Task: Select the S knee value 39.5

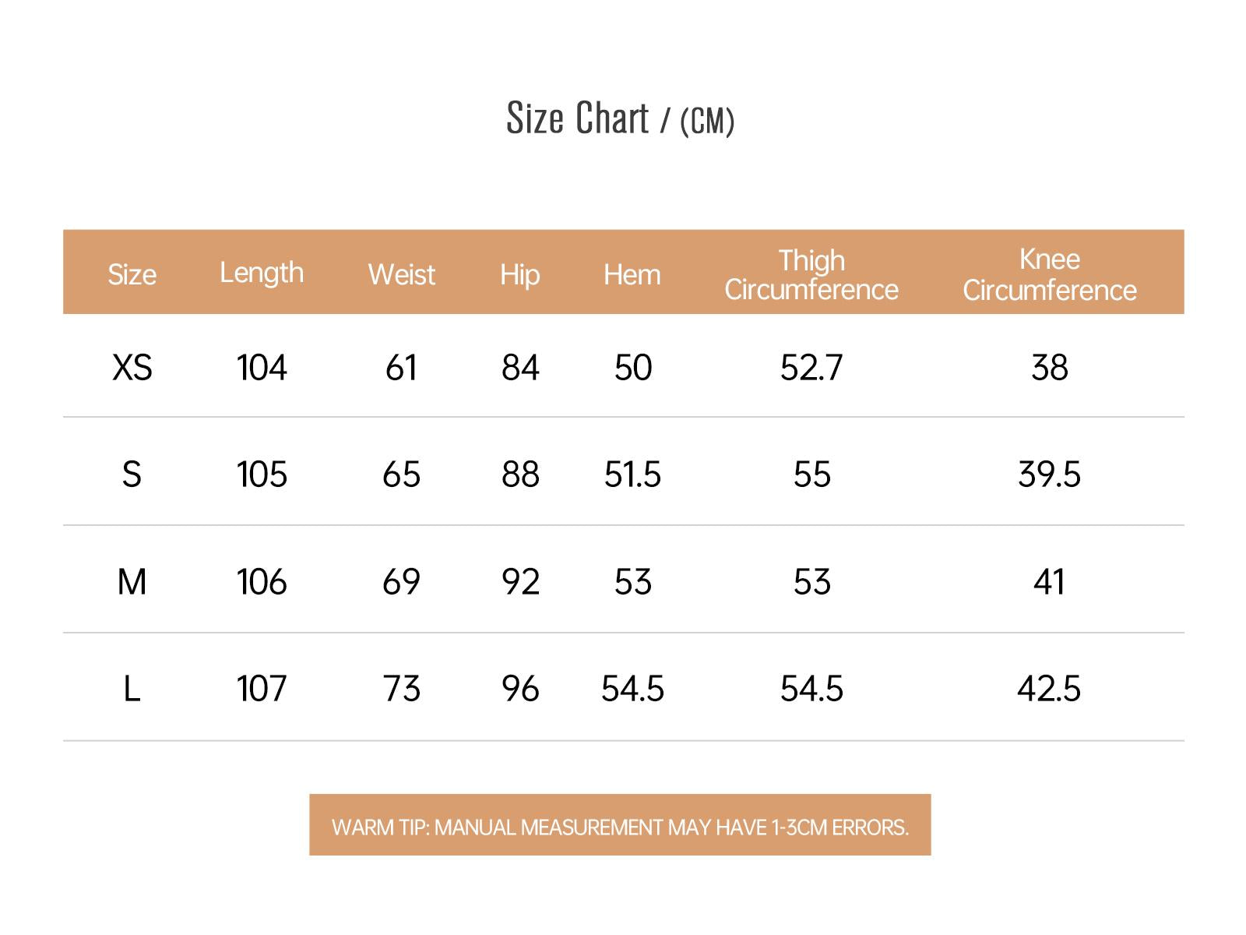Action: tap(1049, 474)
